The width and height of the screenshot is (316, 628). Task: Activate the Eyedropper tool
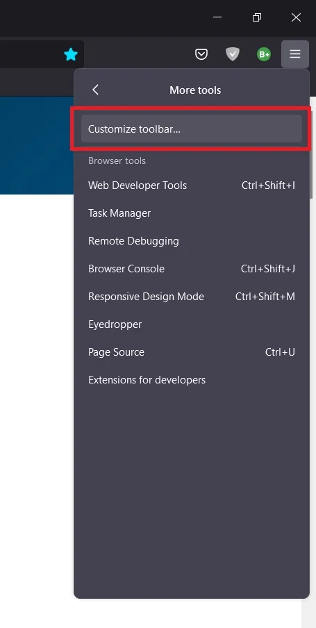tap(192, 324)
